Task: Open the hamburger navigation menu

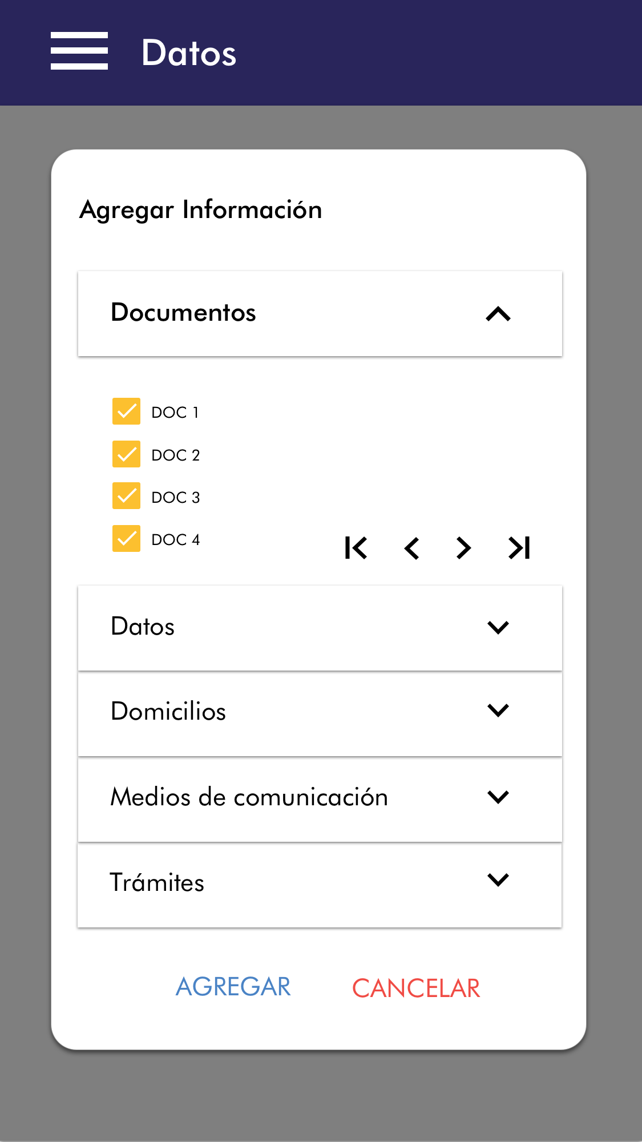Action: pyautogui.click(x=79, y=51)
